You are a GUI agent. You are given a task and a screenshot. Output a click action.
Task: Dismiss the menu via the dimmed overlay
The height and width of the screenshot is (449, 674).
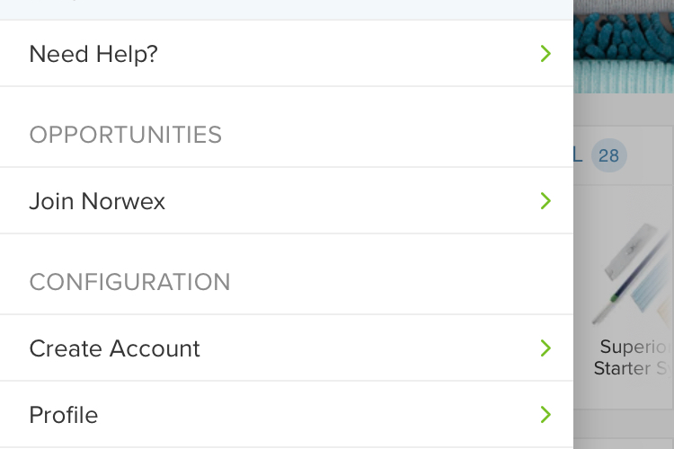coord(624,110)
